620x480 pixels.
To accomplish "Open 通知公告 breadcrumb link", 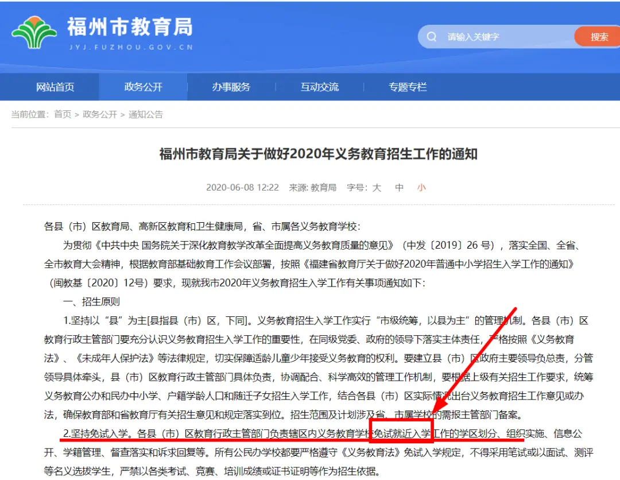I will (x=146, y=115).
